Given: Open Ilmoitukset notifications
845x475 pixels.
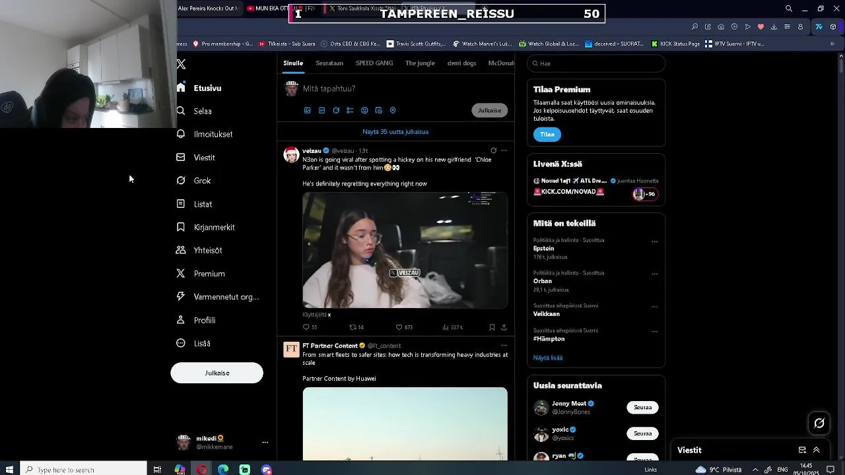Looking at the screenshot, I should pos(205,134).
